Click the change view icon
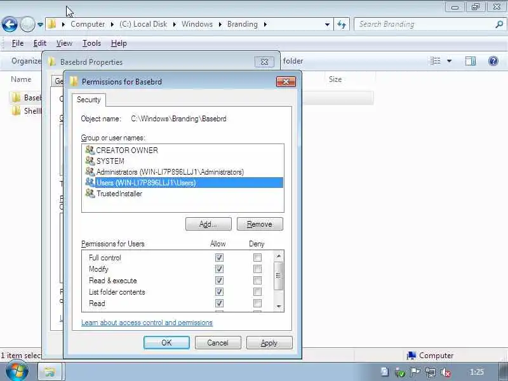 436,61
